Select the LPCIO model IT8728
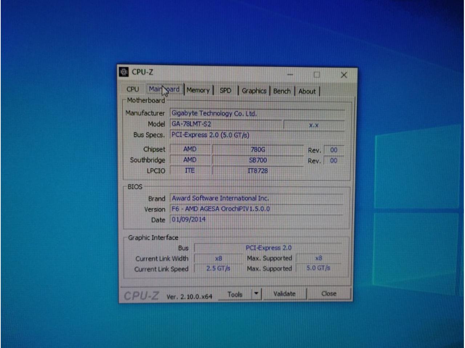Screen dimensions: 465x348 coord(258,171)
